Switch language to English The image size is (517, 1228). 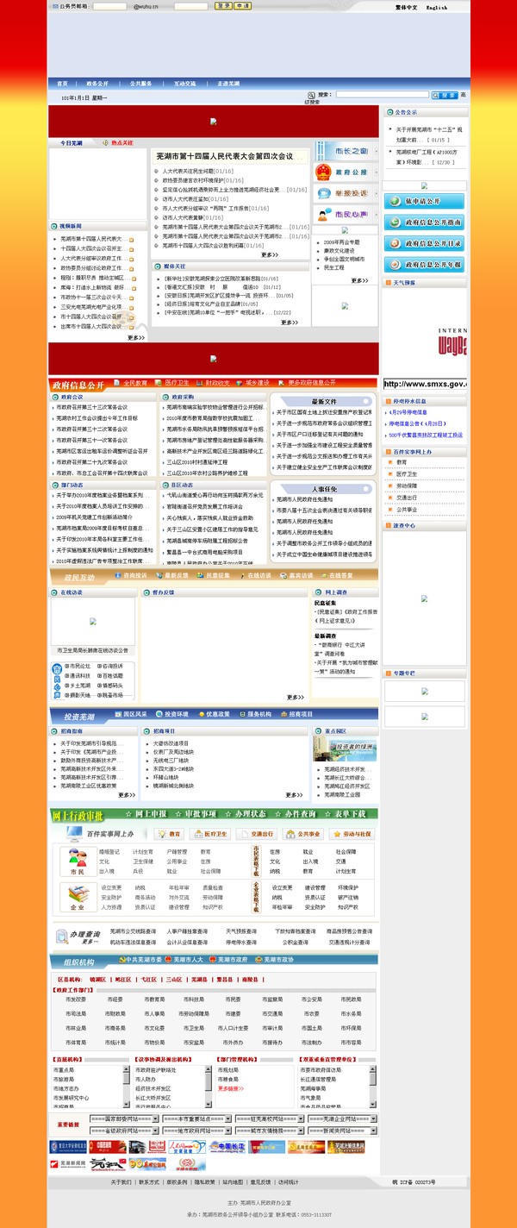[x=436, y=7]
